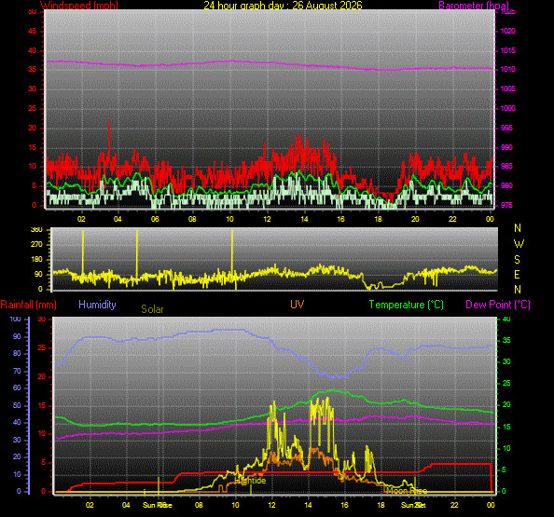Click the 'Solar' legend label
Viewport: 554px width, 517px height.
(x=152, y=309)
